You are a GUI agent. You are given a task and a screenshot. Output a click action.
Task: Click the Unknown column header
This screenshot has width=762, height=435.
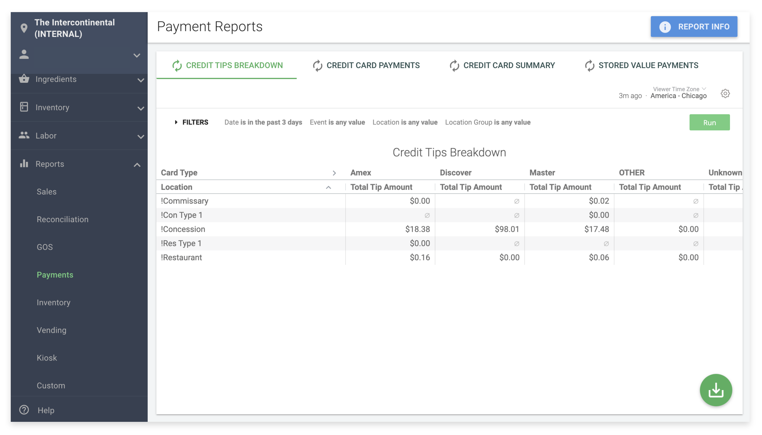tap(725, 173)
